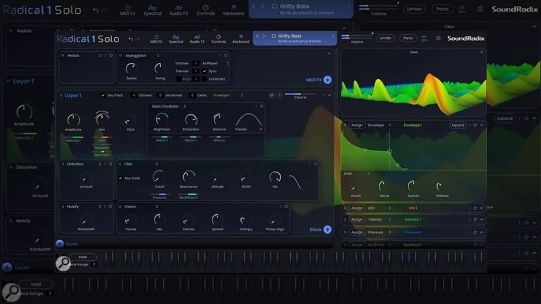Go to the next preset in the front window
The width and height of the screenshot is (541, 304).
tap(264, 36)
